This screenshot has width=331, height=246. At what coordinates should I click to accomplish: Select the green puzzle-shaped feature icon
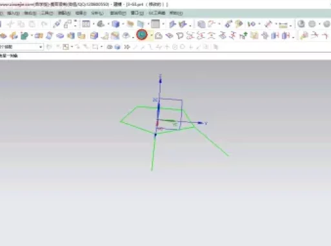(25, 35)
